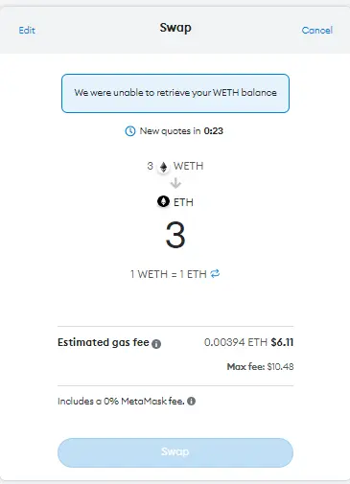Click the Estimated gas fee label
350x484 pixels.
104,342
